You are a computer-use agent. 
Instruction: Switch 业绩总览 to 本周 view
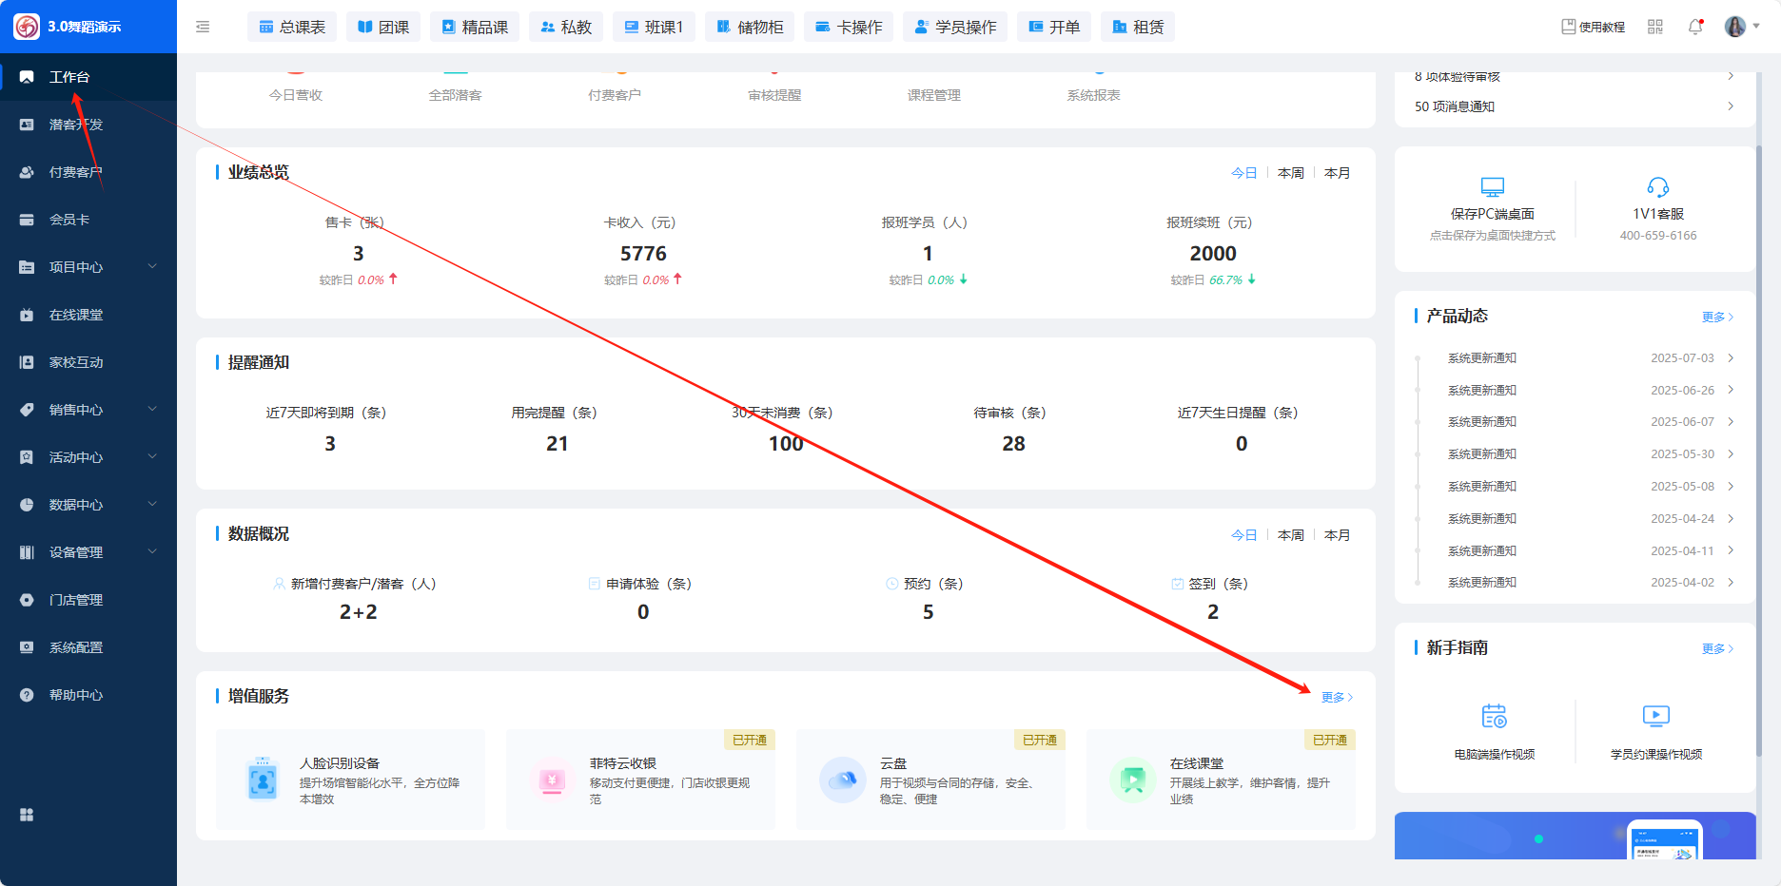(1290, 173)
